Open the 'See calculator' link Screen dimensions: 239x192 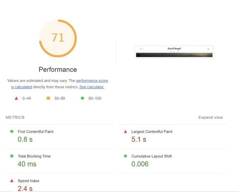coord(92,87)
